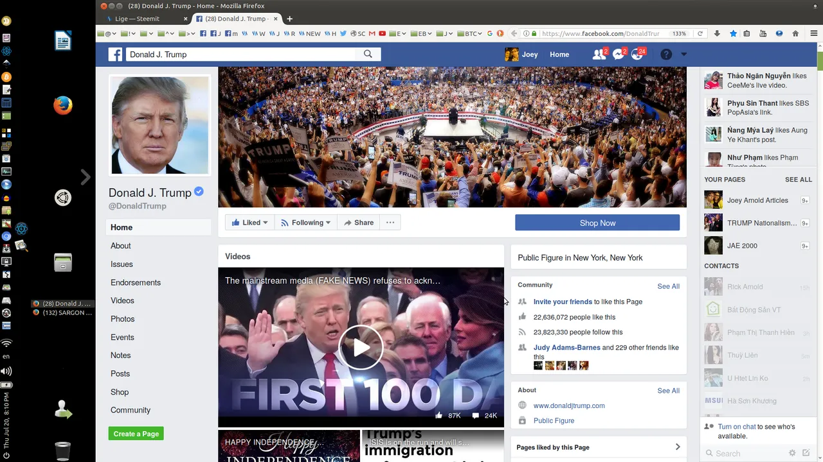The image size is (823, 462).
Task: Expand the account dropdown arrow in the top bar
Action: (x=683, y=55)
